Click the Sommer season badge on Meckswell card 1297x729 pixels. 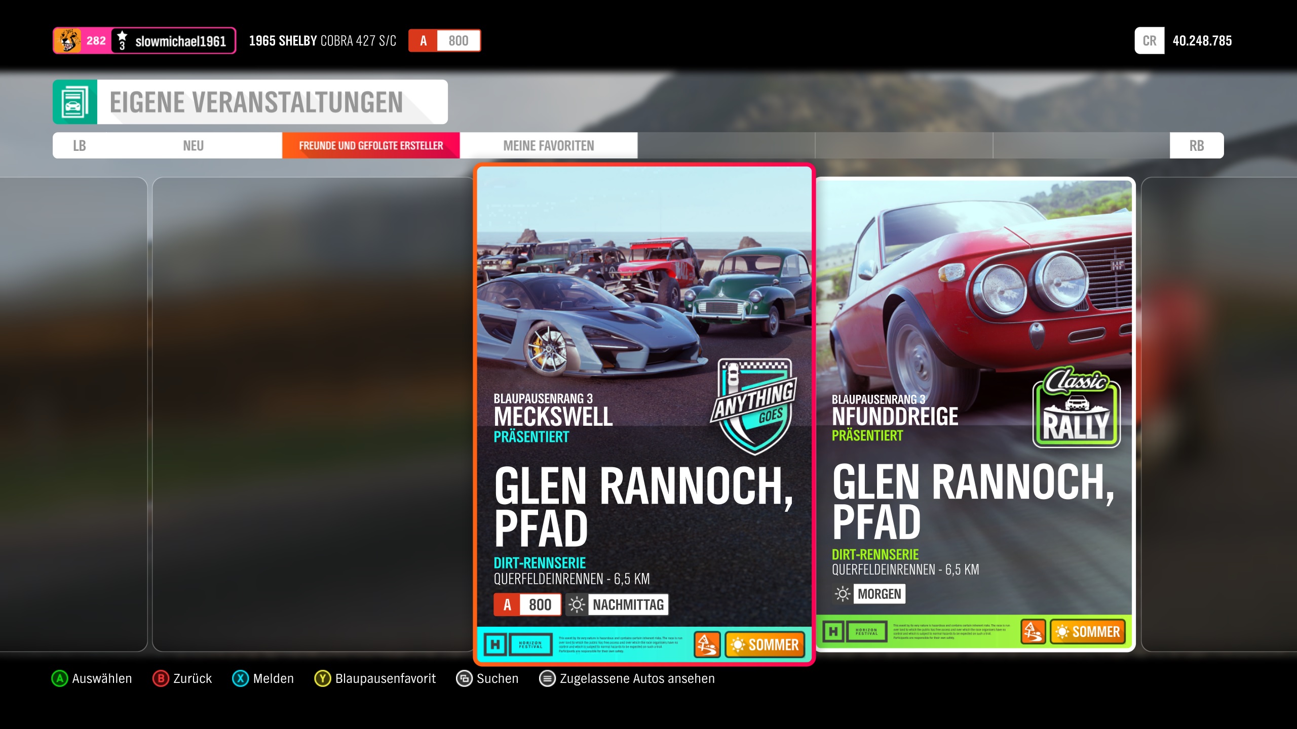[765, 644]
